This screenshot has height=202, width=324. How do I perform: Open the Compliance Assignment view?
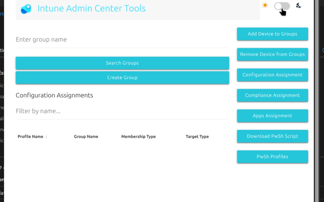click(x=272, y=95)
